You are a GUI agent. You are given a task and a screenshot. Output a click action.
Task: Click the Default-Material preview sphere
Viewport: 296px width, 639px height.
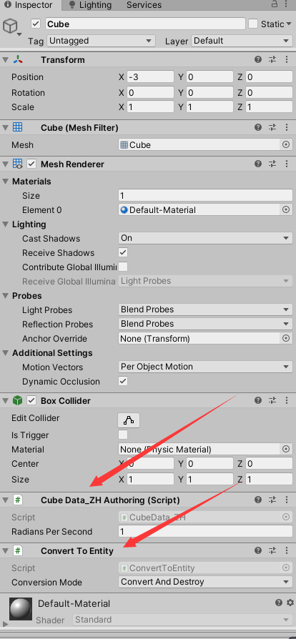pyautogui.click(x=21, y=609)
